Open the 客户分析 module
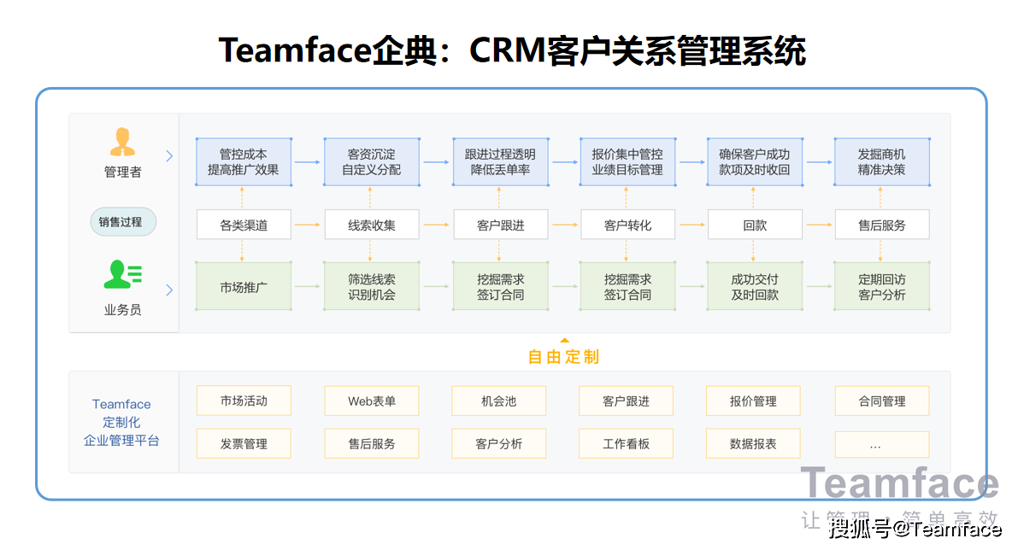 click(x=499, y=443)
